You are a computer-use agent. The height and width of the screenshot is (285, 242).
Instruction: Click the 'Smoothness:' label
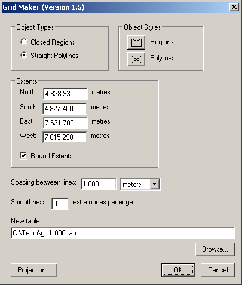pyautogui.click(x=29, y=202)
